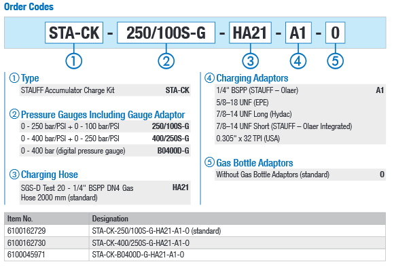Viewport: 394px width, 271px height.
Task: Click the circled number 4 under A1
Action: (298, 61)
